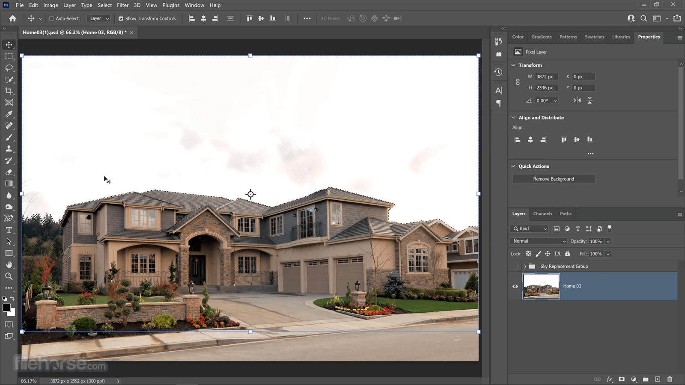Select the Zoom tool

coord(9,276)
